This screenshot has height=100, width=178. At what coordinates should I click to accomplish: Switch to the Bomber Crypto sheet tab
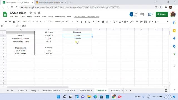(50, 91)
